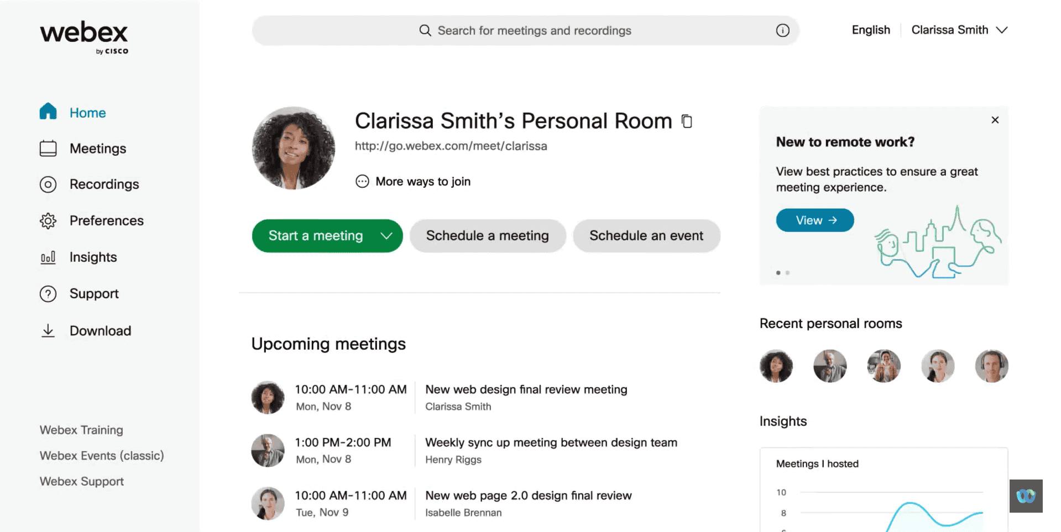Screen dimensions: 1061x532
Task: Click Clarissa Smith avatar in upcoming meetings
Action: [x=268, y=397]
